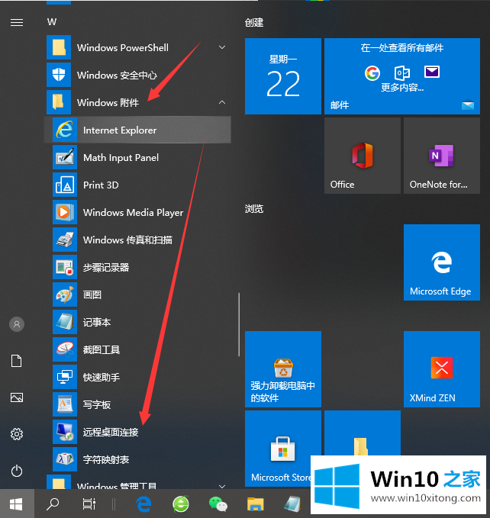The height and width of the screenshot is (518, 490).
Task: Expand the Windows PowerShell folder
Action: 222,47
